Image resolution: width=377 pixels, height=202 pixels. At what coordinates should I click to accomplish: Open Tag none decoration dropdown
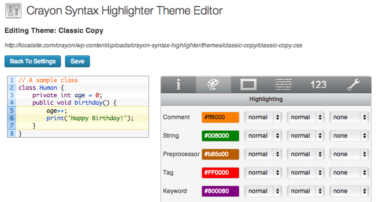pos(349,173)
